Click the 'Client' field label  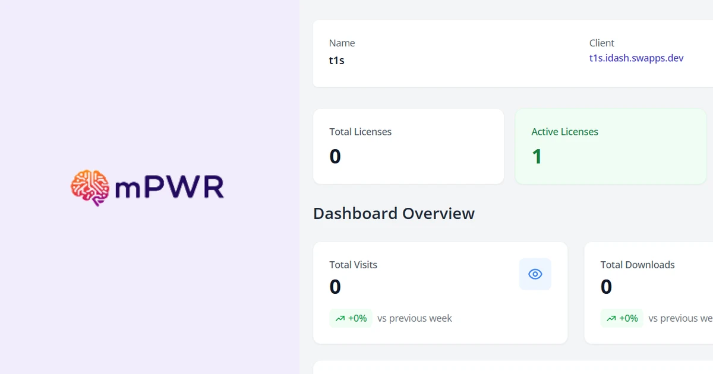[602, 43]
